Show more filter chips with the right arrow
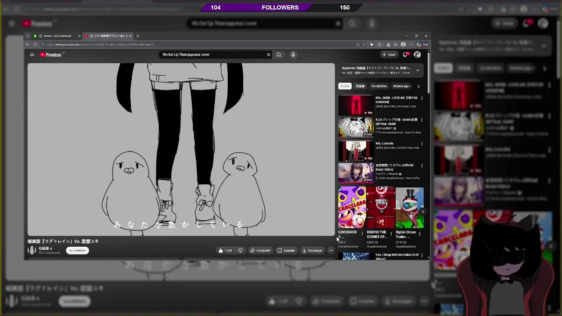Screen dimensions: 562x316 [x=418, y=86]
